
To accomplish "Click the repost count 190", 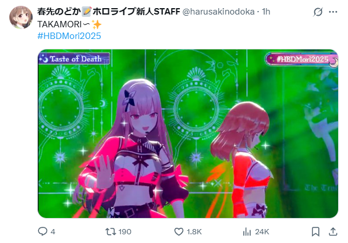I will click(125, 232).
